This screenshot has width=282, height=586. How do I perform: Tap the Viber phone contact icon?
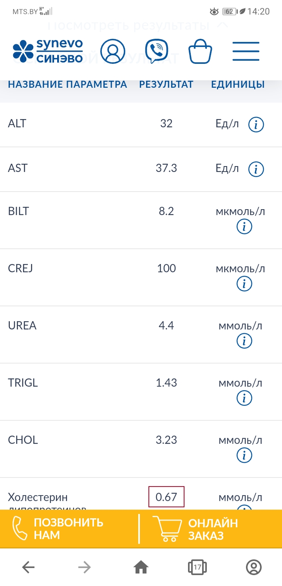click(156, 51)
